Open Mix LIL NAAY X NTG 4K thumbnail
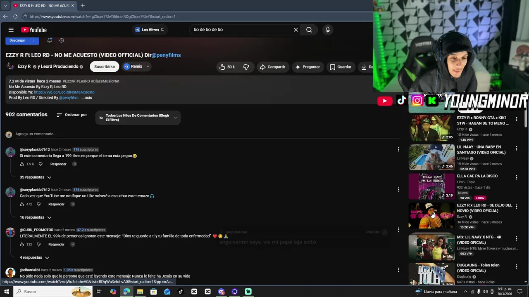 431,247
